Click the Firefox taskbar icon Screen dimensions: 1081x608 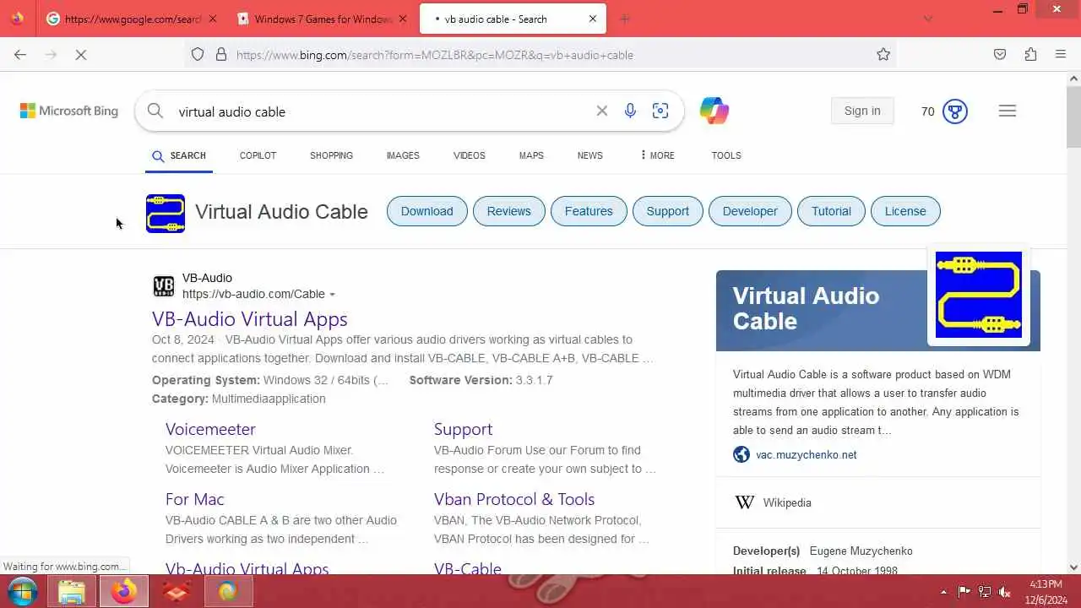point(124,592)
